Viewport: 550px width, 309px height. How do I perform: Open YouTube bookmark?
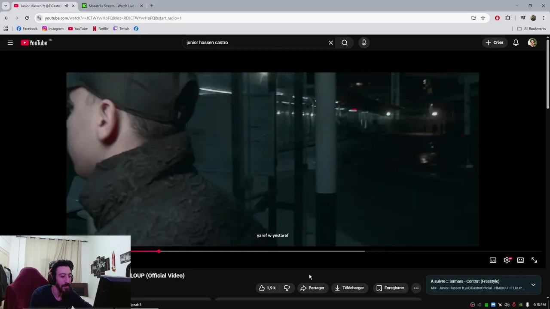(x=78, y=29)
